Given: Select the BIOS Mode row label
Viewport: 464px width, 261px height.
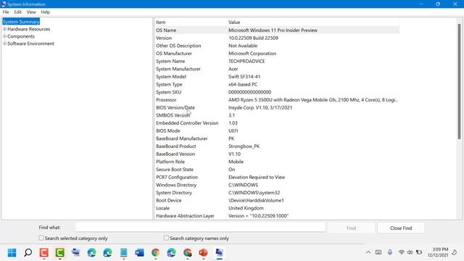Looking at the screenshot, I should coord(167,130).
